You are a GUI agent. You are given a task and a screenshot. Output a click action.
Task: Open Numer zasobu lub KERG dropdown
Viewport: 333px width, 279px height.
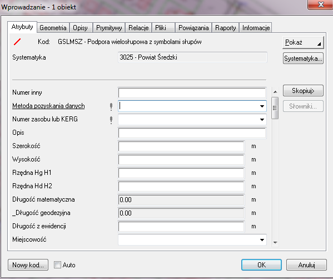[x=262, y=120]
